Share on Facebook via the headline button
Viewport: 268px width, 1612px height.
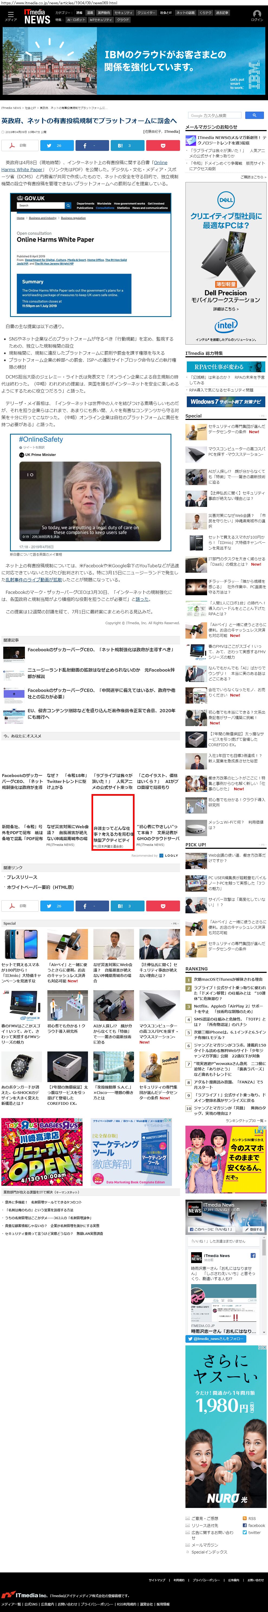(91, 145)
